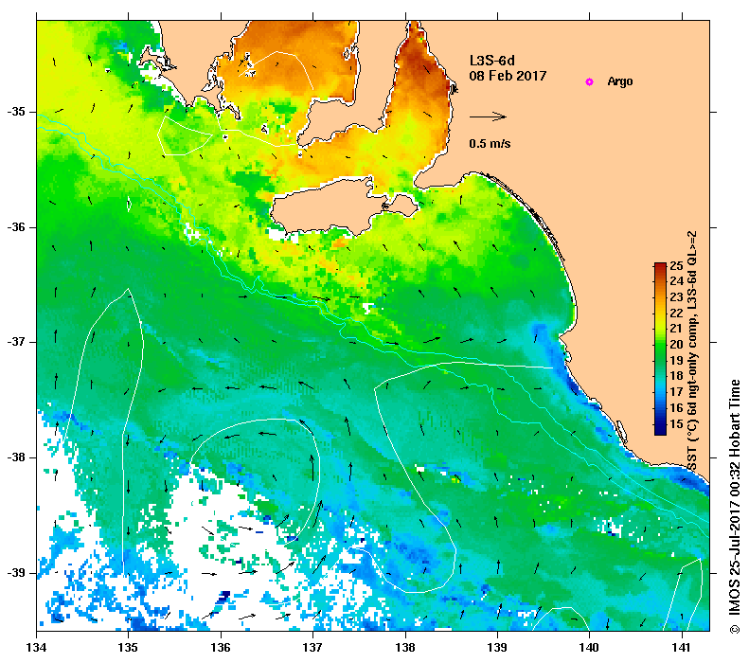Click the colorbar value 17
749x663 pixels.
coord(676,392)
